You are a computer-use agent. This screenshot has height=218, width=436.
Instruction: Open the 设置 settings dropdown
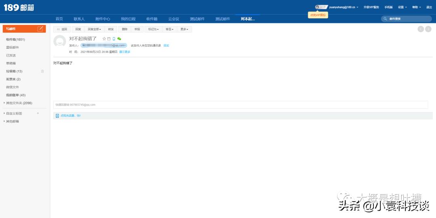click(402, 7)
